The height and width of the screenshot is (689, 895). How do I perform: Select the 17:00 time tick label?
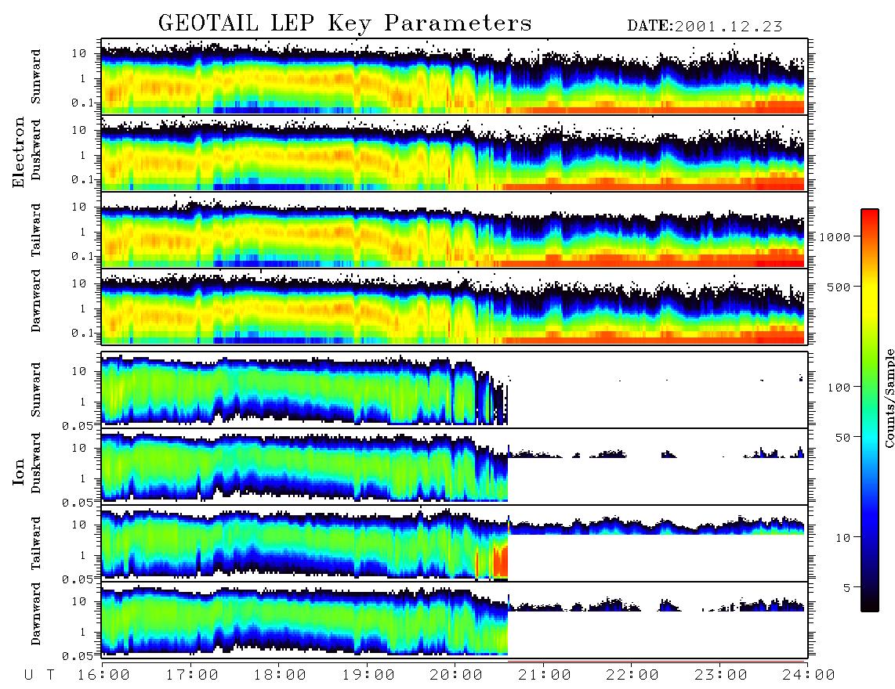tap(192, 675)
